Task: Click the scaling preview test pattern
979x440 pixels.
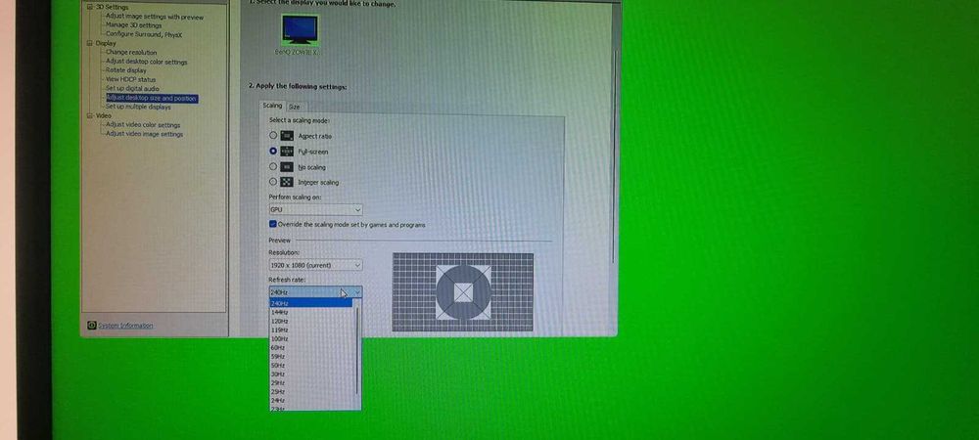Action: point(463,291)
